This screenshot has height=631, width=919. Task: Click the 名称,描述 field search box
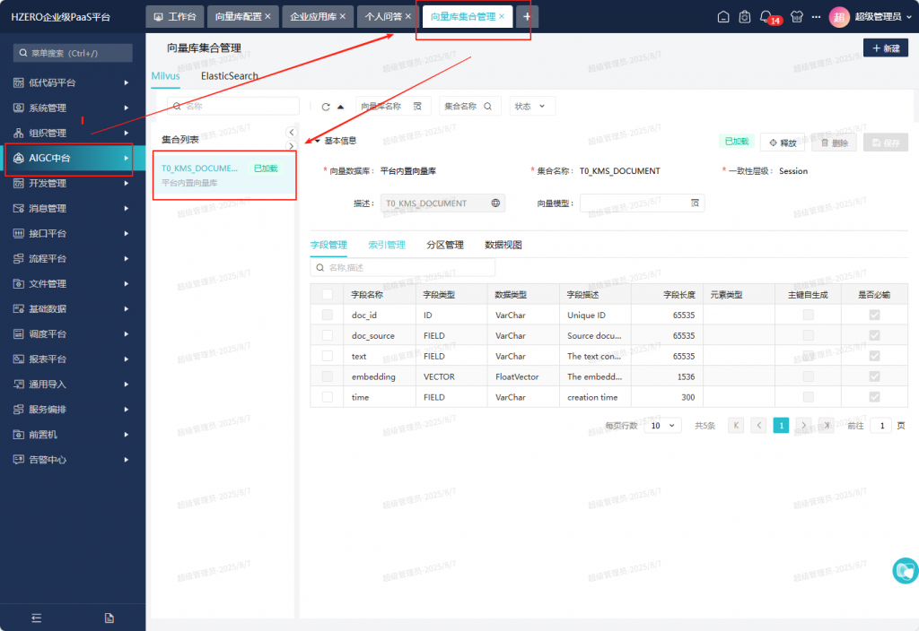[x=402, y=268]
